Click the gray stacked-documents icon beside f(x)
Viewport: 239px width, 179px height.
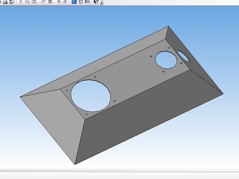click(x=81, y=2)
